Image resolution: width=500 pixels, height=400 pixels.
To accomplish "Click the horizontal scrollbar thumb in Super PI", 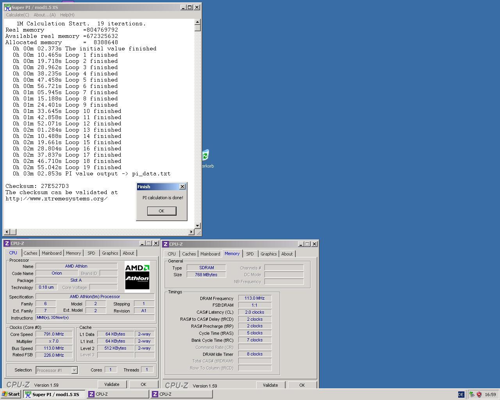I will coord(13,232).
